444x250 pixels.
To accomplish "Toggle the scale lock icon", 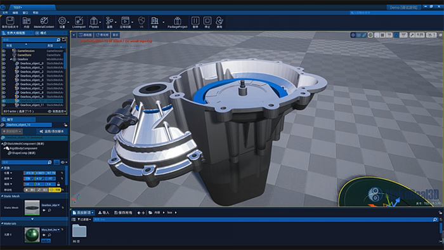I will coord(58,184).
